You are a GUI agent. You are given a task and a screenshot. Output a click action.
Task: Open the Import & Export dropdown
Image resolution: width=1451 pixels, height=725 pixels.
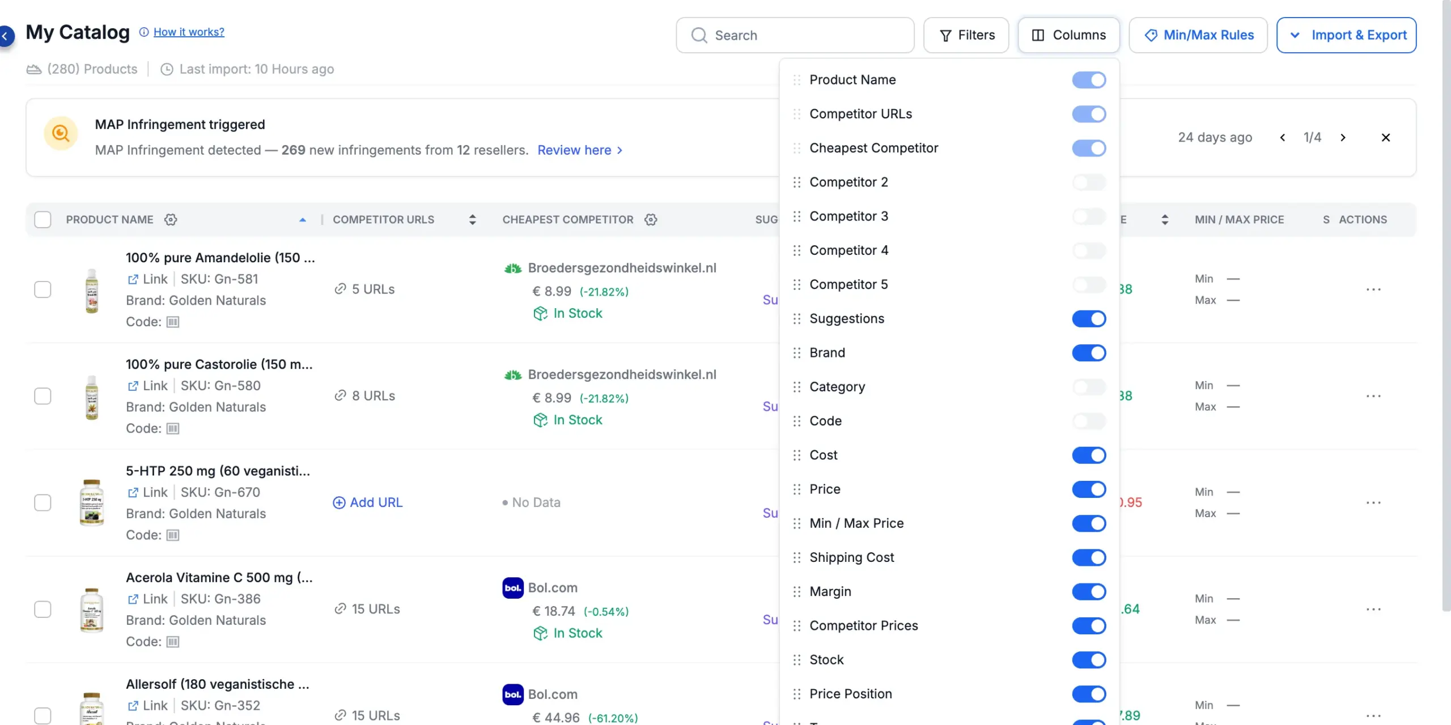(x=1346, y=35)
